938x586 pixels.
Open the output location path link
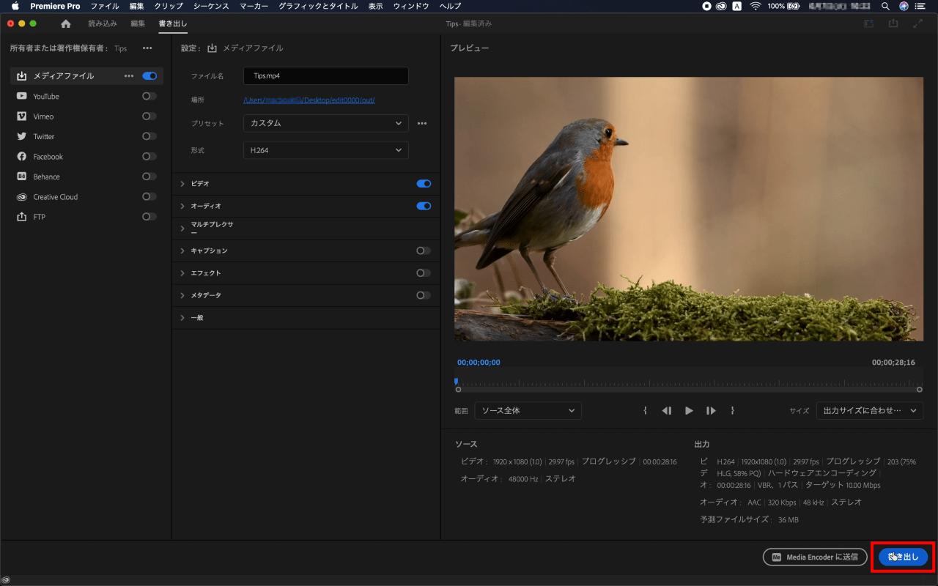(x=309, y=100)
